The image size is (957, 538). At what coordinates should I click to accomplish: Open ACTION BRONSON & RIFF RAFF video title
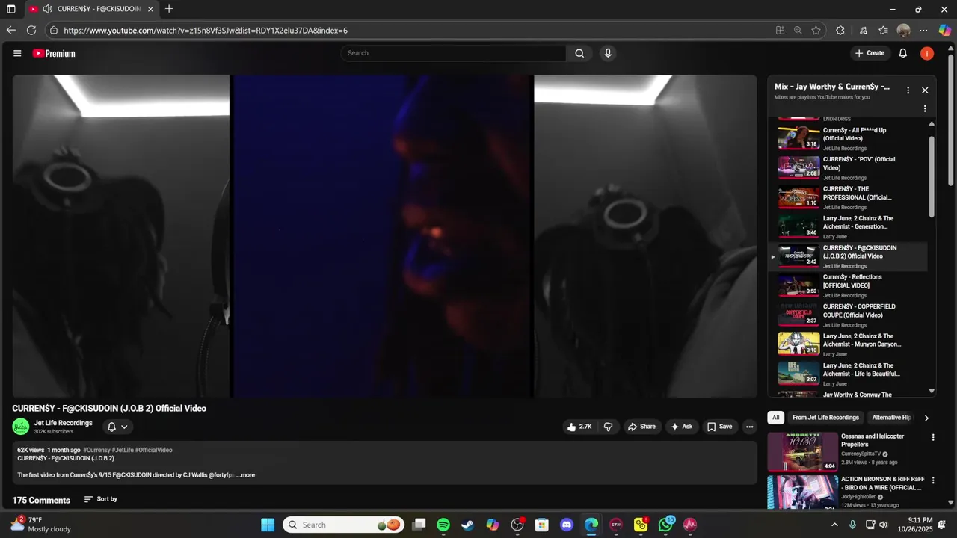tap(882, 483)
